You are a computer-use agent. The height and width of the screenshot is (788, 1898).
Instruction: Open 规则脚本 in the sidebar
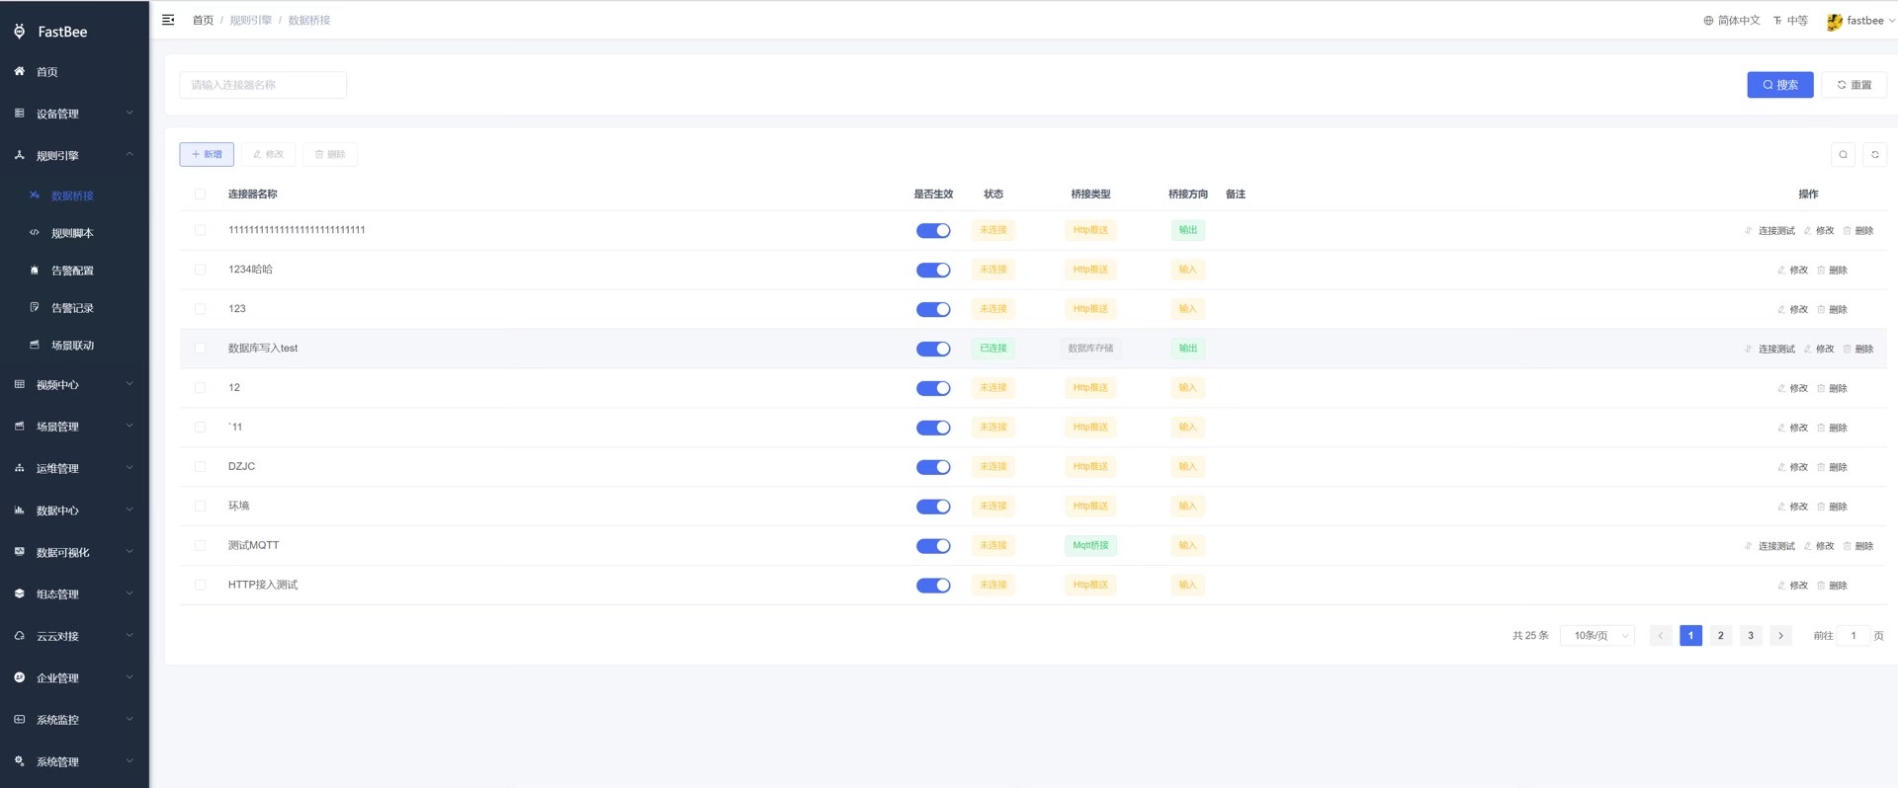pyautogui.click(x=72, y=233)
